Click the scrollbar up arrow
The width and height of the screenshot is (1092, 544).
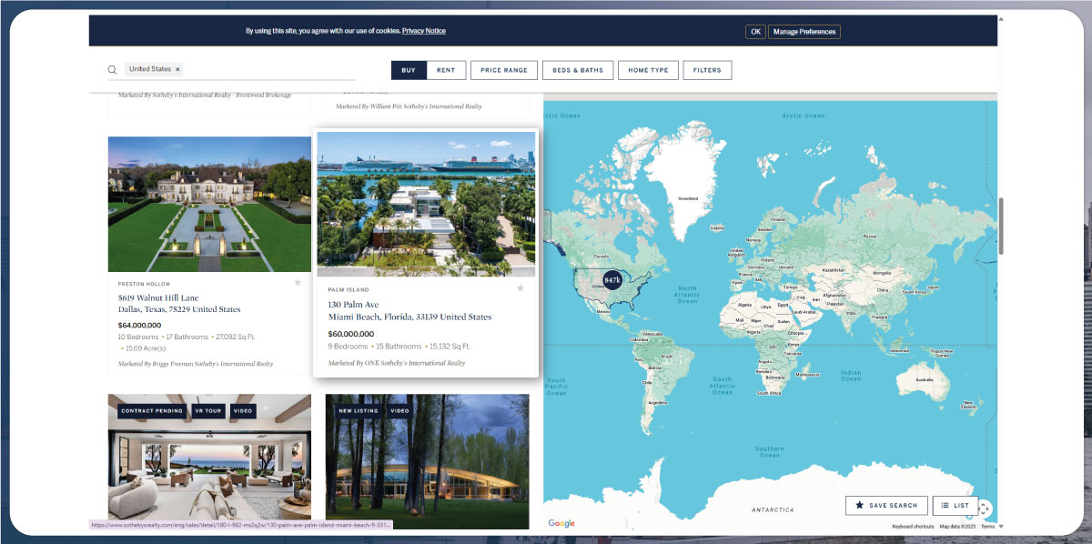click(x=1001, y=18)
